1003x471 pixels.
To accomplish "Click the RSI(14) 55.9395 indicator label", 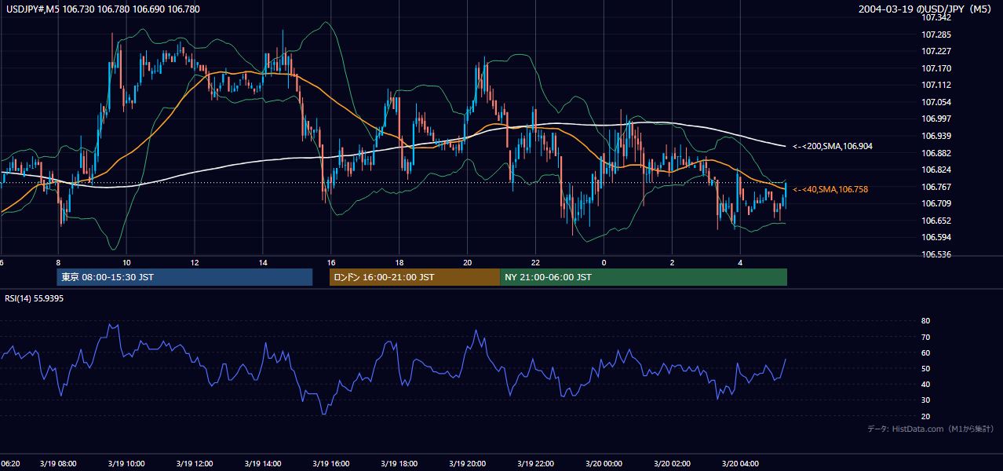I will point(35,298).
